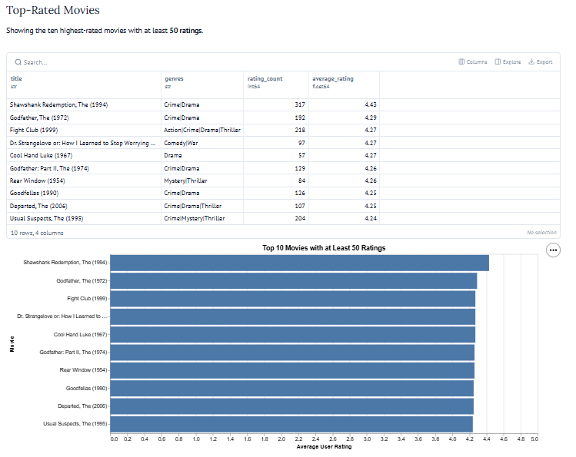
Task: Select the Godfather, The (1972) title cell
Action: pos(84,118)
